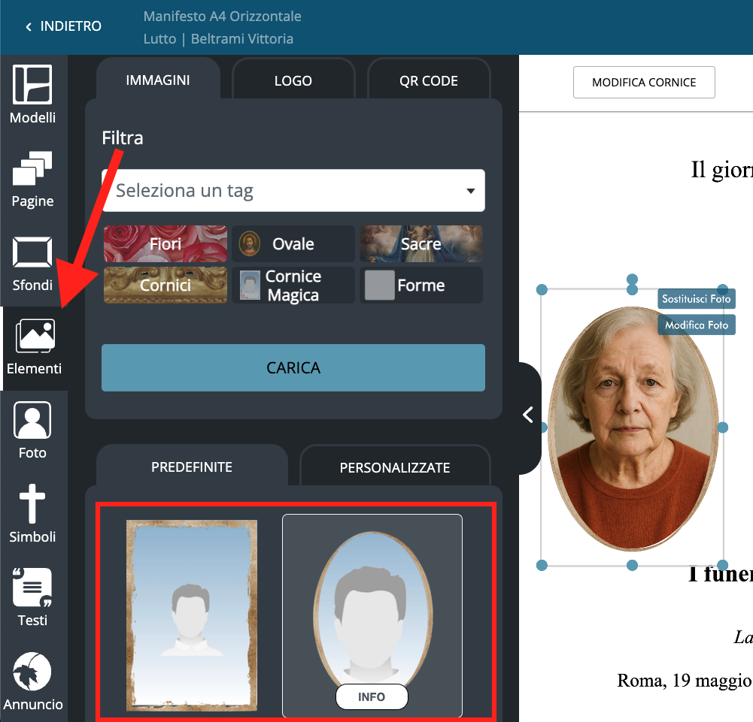
Task: Open the Testi text tool
Action: (32, 598)
